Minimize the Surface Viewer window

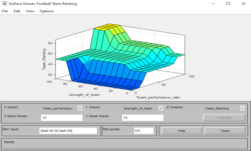click(x=213, y=4)
